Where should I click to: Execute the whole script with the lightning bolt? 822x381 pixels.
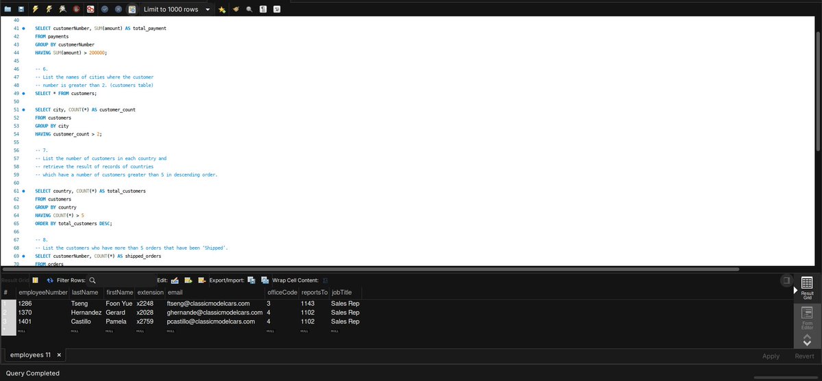37,9
